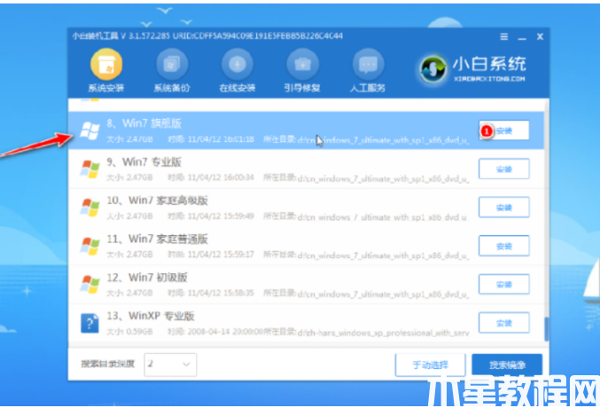Click Windows logo of Win7 家庭高级版 row
This screenshot has width=600, height=408.
tap(90, 208)
